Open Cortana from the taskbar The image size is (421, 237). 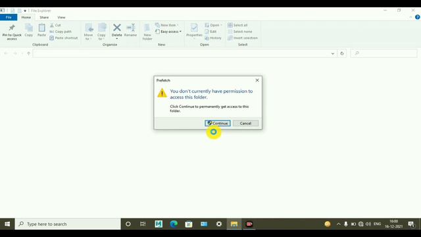pyautogui.click(x=128, y=224)
